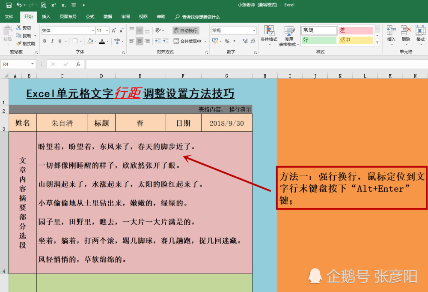The width and height of the screenshot is (428, 292).
Task: Open the borders button
Action: point(75,41)
